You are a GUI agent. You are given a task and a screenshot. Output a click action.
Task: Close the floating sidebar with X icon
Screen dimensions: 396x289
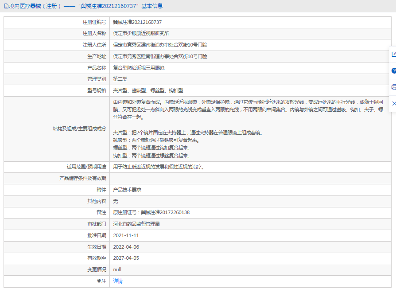pyautogui.click(x=393, y=103)
